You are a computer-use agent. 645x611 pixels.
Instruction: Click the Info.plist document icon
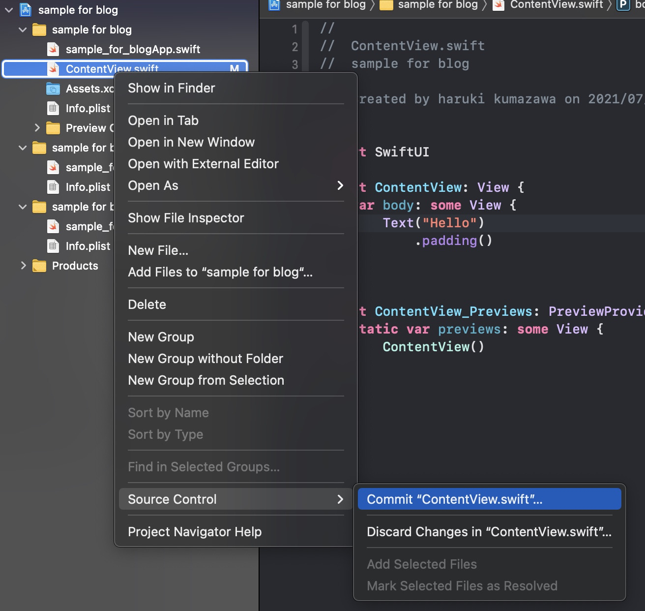[53, 108]
